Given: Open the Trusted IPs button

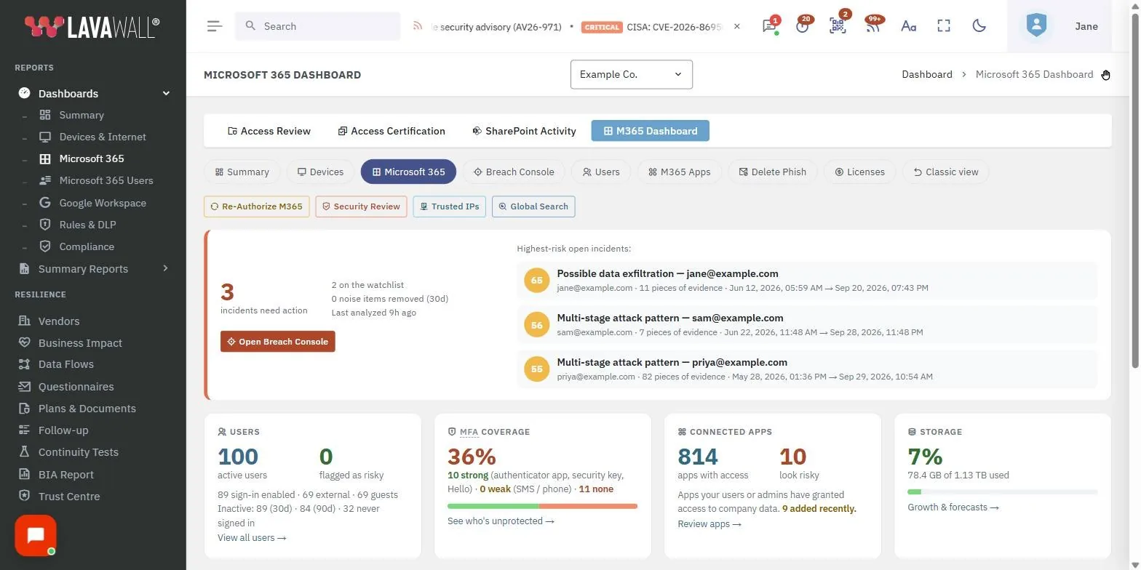Looking at the screenshot, I should pos(450,206).
